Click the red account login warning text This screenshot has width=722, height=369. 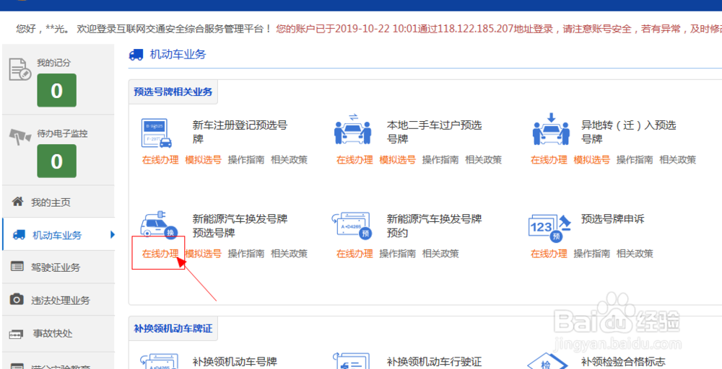point(499,29)
